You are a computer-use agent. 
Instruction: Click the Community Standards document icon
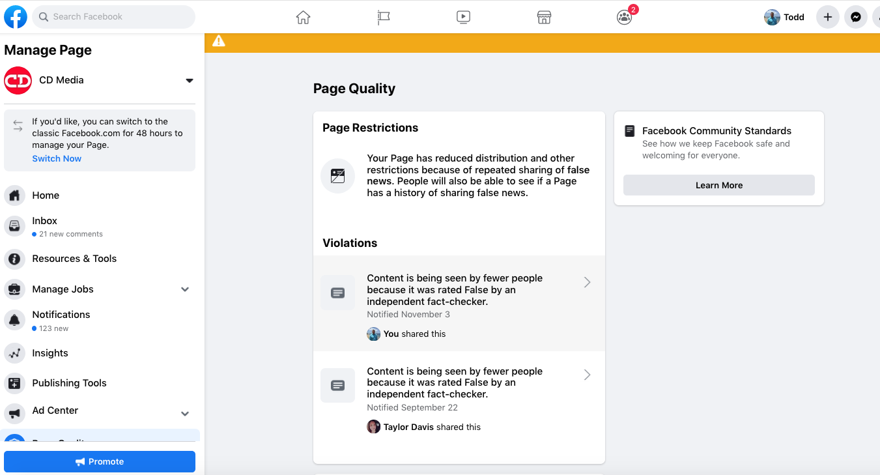coord(630,131)
